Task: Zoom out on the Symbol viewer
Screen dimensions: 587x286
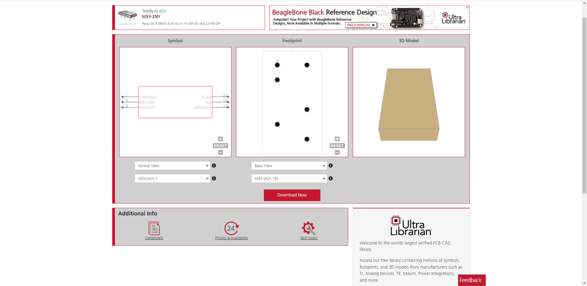Action: [220, 152]
